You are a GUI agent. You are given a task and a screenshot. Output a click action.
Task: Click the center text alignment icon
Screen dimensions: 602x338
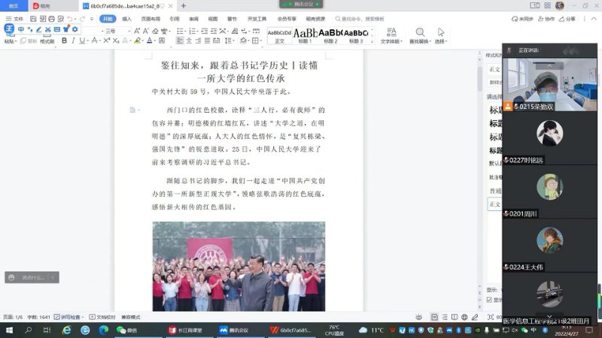[190, 41]
